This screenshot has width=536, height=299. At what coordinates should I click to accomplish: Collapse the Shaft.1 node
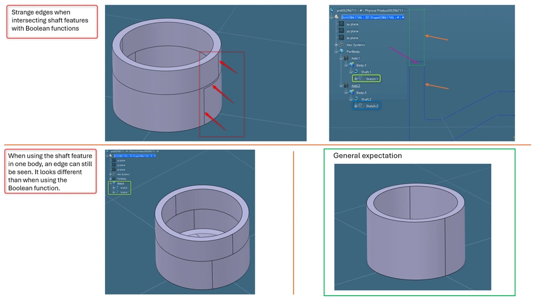click(351, 72)
